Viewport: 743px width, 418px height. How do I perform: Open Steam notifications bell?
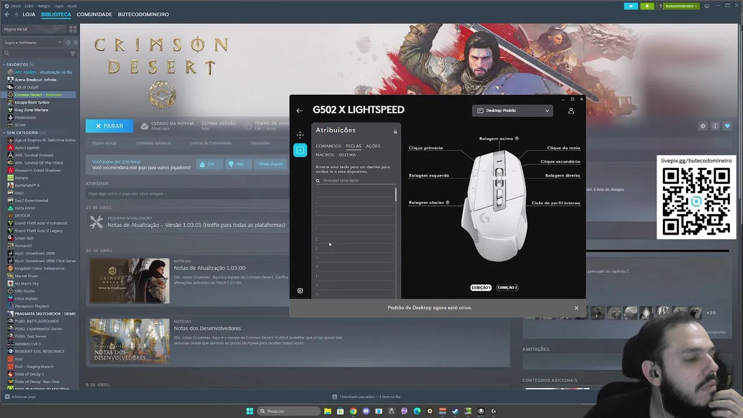click(647, 6)
